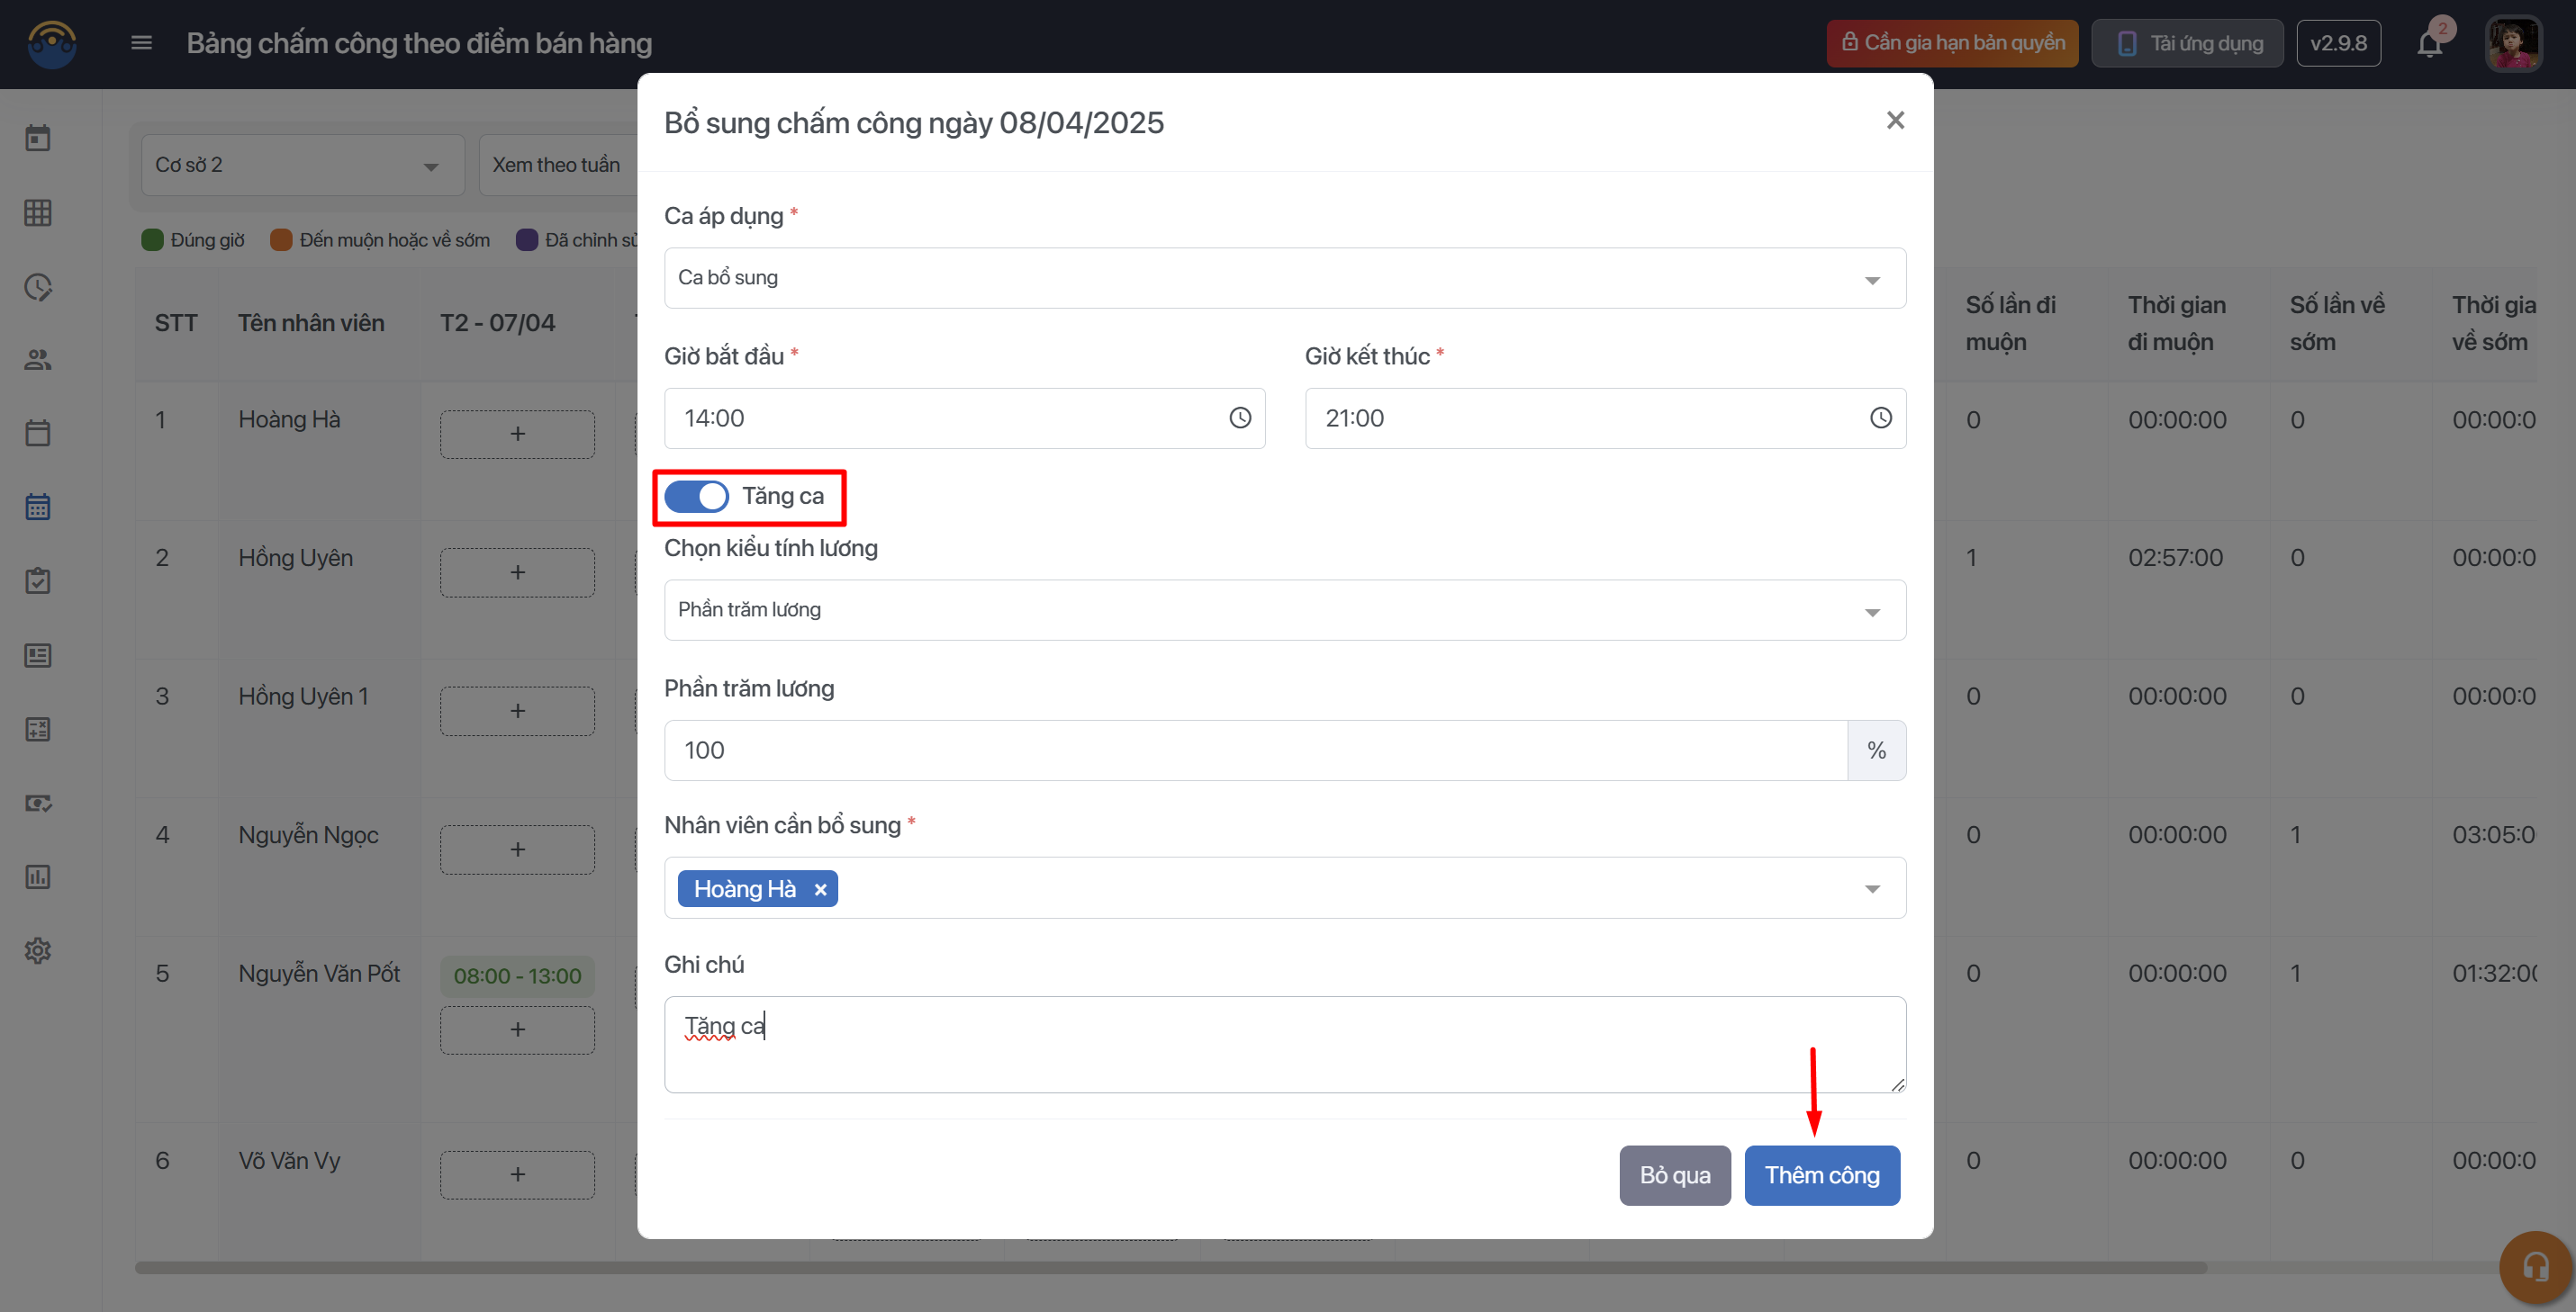Open the settings gear in sidebar
Viewport: 2576px width, 1312px height.
tap(38, 950)
